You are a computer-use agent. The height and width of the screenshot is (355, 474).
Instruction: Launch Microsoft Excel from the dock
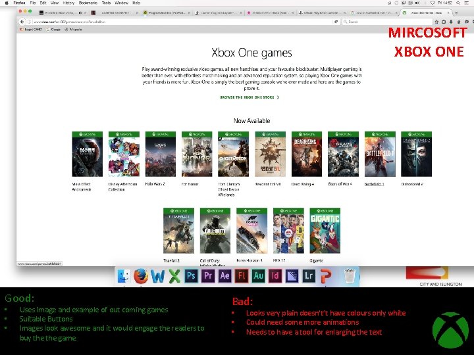click(174, 275)
